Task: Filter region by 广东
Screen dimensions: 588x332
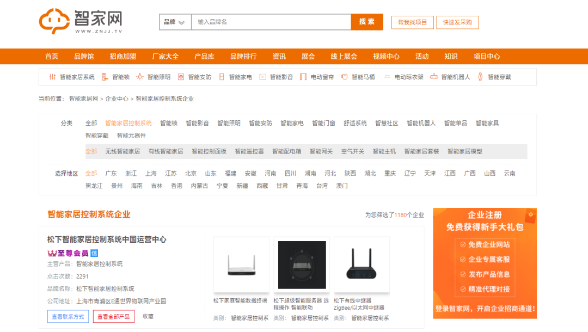Action: tap(111, 174)
